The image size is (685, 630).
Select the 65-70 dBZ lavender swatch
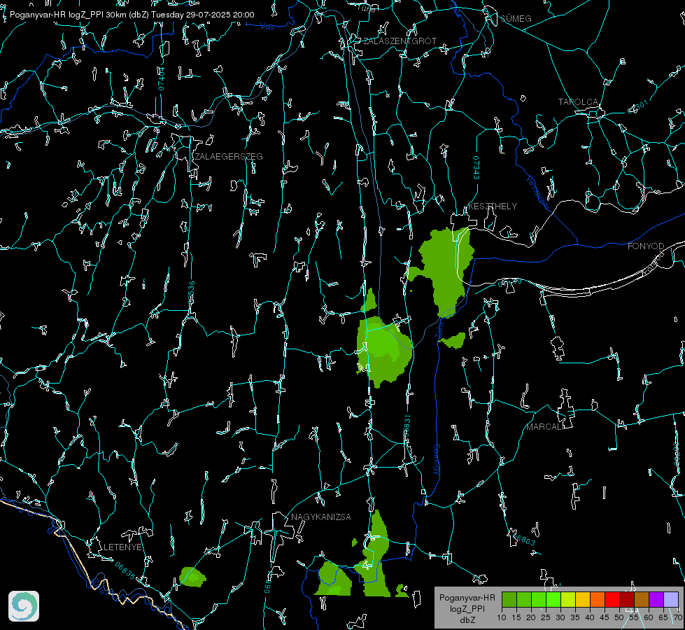point(670,599)
